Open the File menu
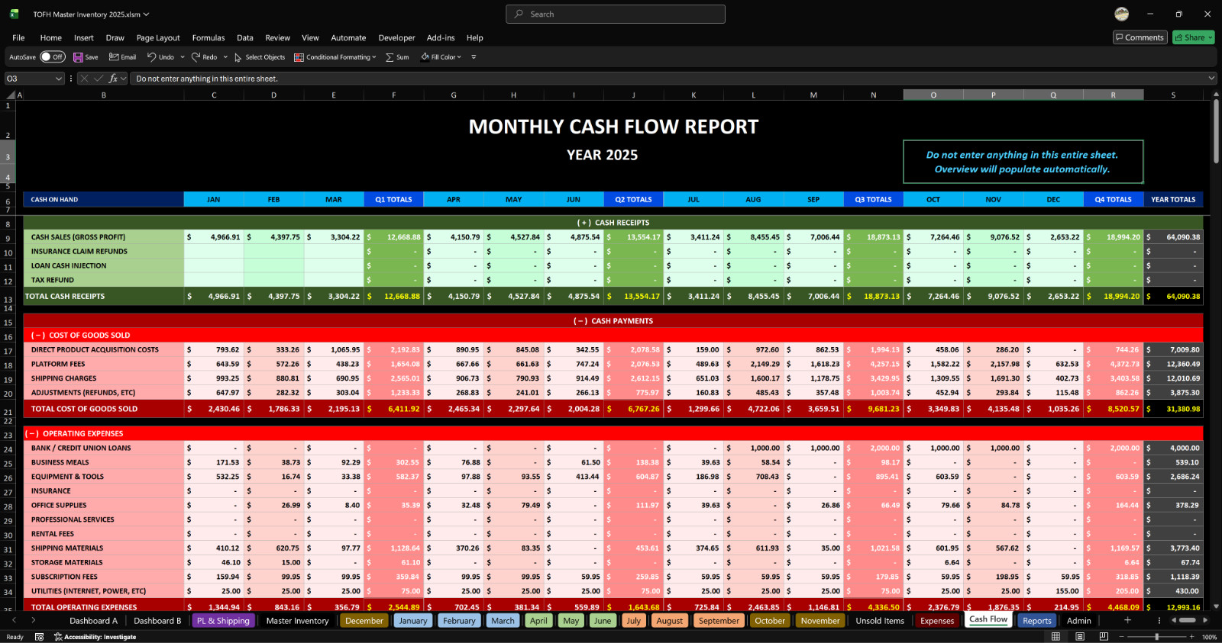 point(18,37)
